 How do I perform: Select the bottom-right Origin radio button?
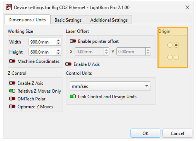click(x=176, y=57)
